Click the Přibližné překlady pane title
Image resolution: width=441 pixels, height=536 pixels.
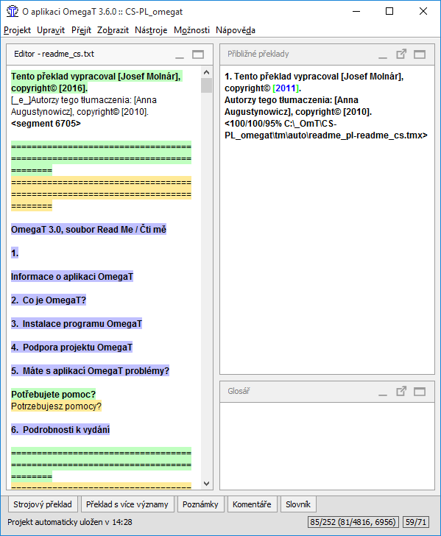[x=258, y=54]
